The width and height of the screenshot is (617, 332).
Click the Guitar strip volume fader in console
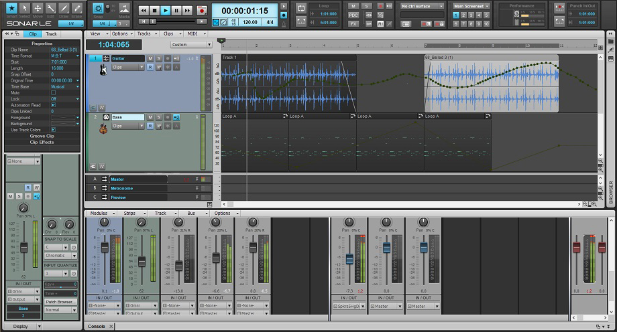point(105,248)
